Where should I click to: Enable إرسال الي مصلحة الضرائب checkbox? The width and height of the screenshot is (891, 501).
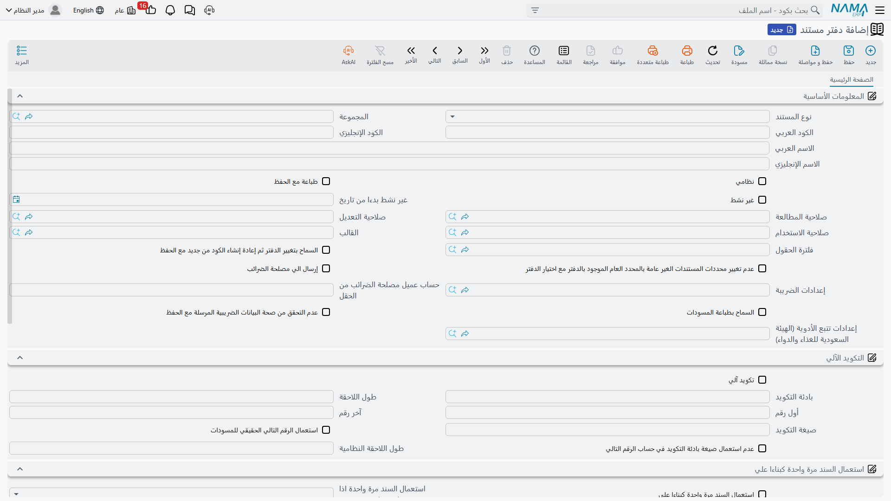[326, 269]
